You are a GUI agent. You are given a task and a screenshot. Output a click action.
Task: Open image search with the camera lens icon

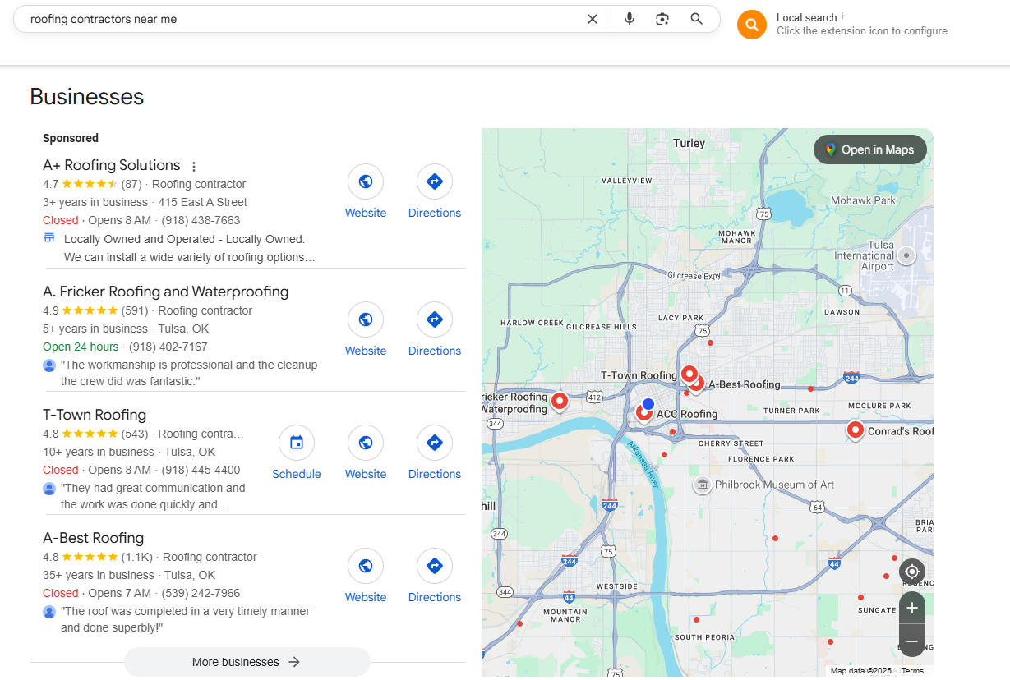[x=662, y=19]
